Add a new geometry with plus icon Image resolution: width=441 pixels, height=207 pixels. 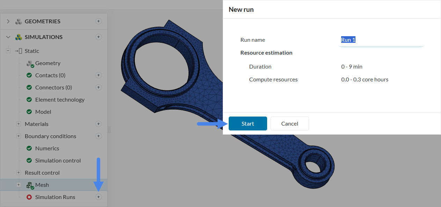click(x=98, y=21)
